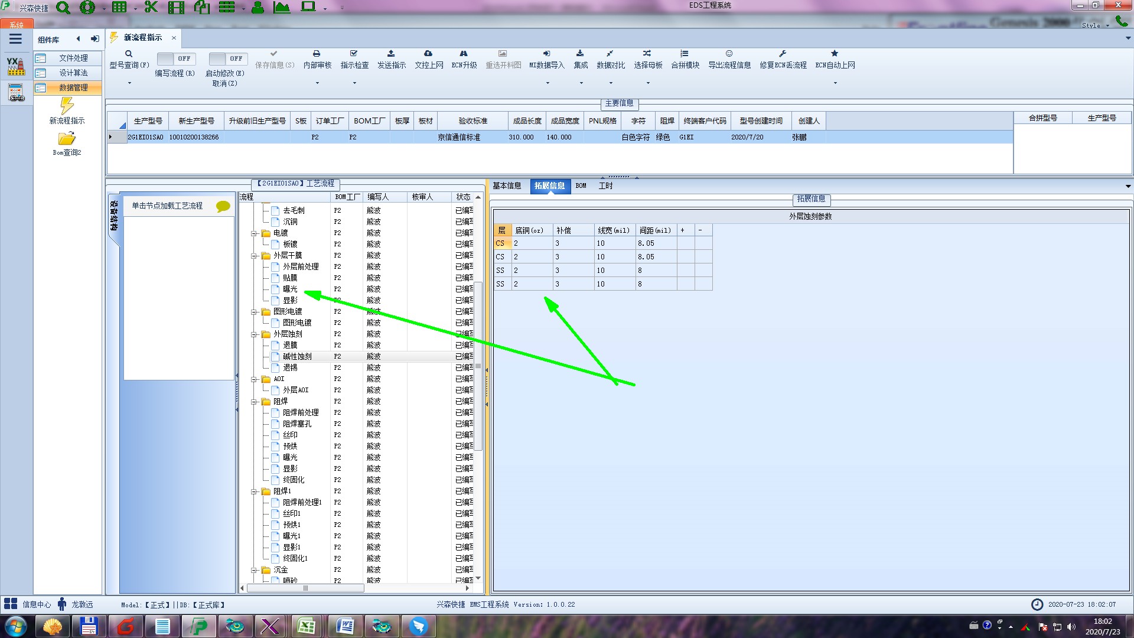The height and width of the screenshot is (638, 1134).
Task: Click 修复ECN丢流程 wrench toolbar button
Action: click(783, 60)
